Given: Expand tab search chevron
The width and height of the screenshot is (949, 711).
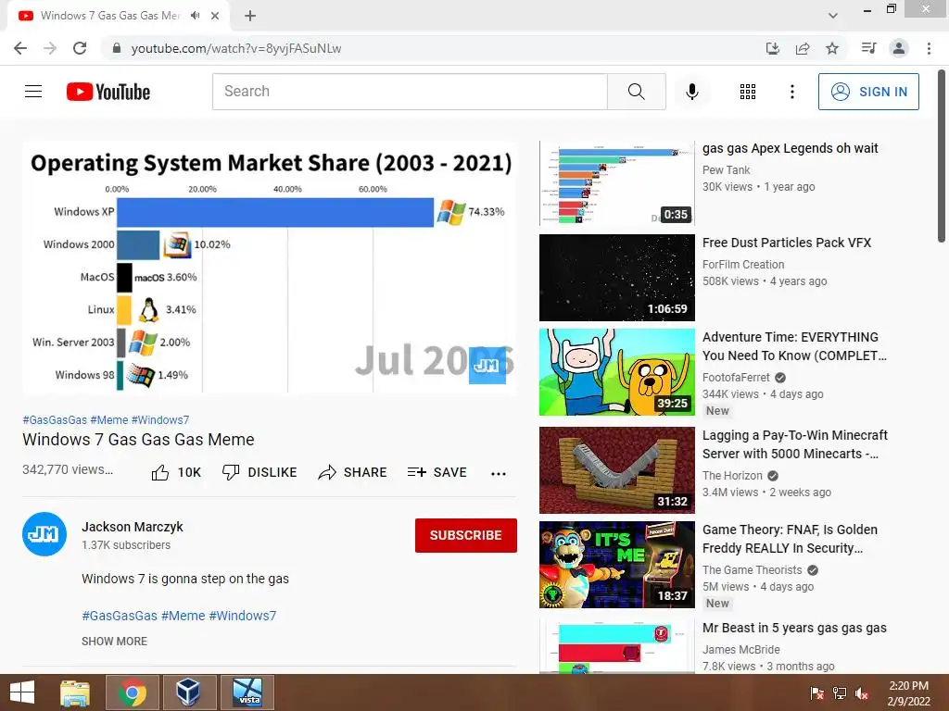Looking at the screenshot, I should tap(833, 16).
